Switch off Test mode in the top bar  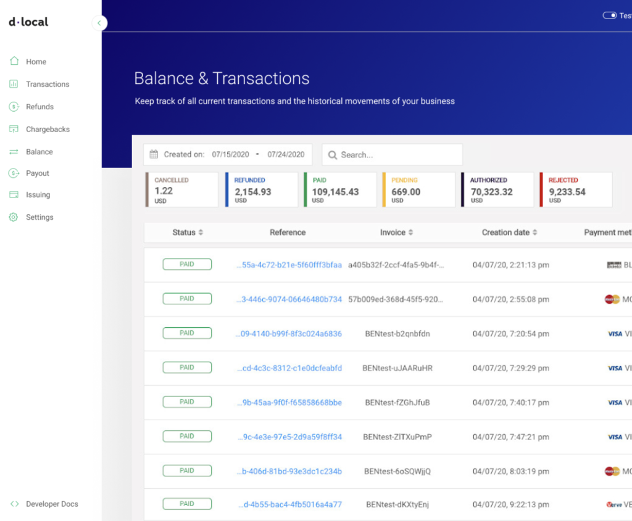point(609,15)
